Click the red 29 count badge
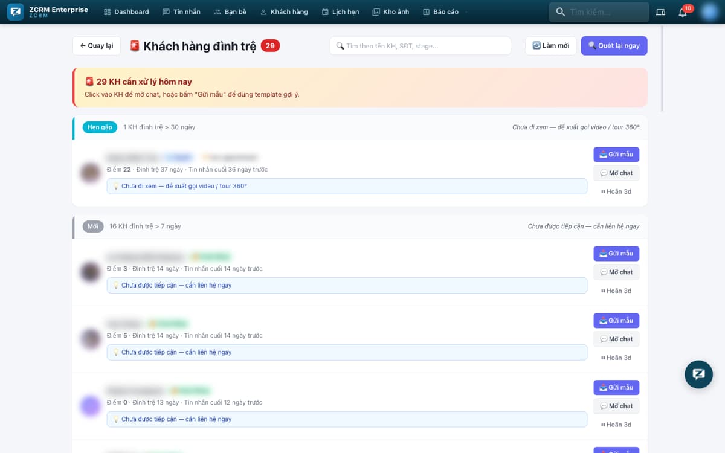 coord(270,46)
